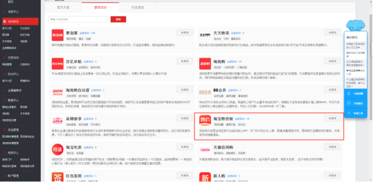
Task: Open 全部活动 count link for 淘宝特价版
Action: tap(242, 119)
